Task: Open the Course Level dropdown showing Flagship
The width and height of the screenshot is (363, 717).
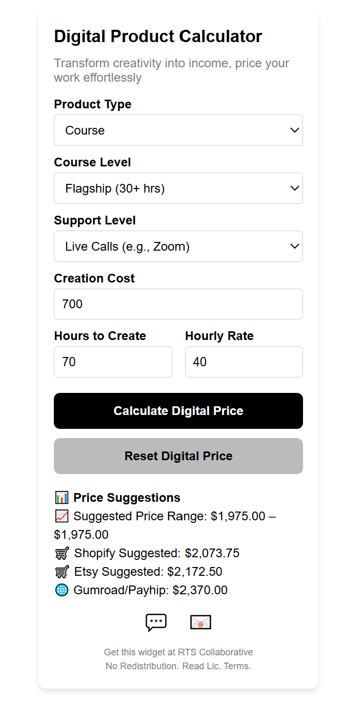Action: (178, 188)
